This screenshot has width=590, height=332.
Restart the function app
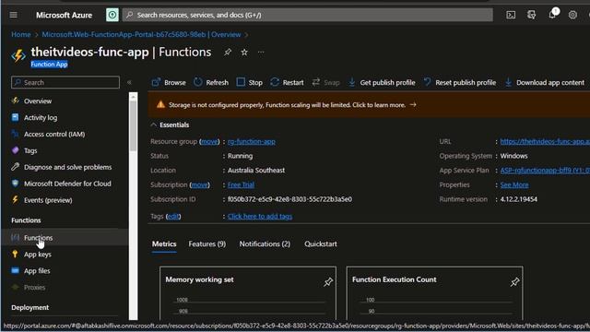287,82
